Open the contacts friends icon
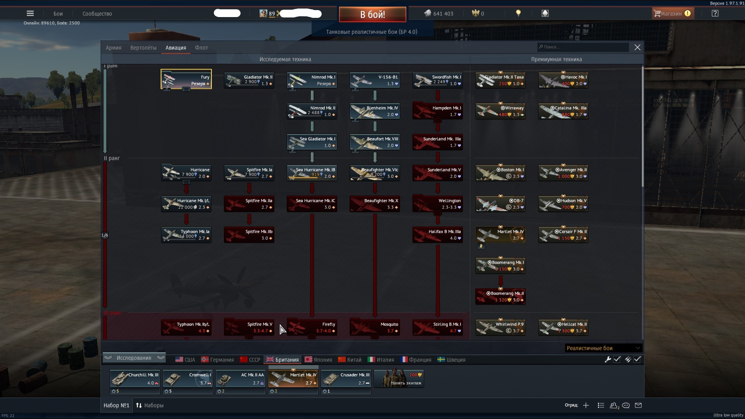 tap(614, 405)
